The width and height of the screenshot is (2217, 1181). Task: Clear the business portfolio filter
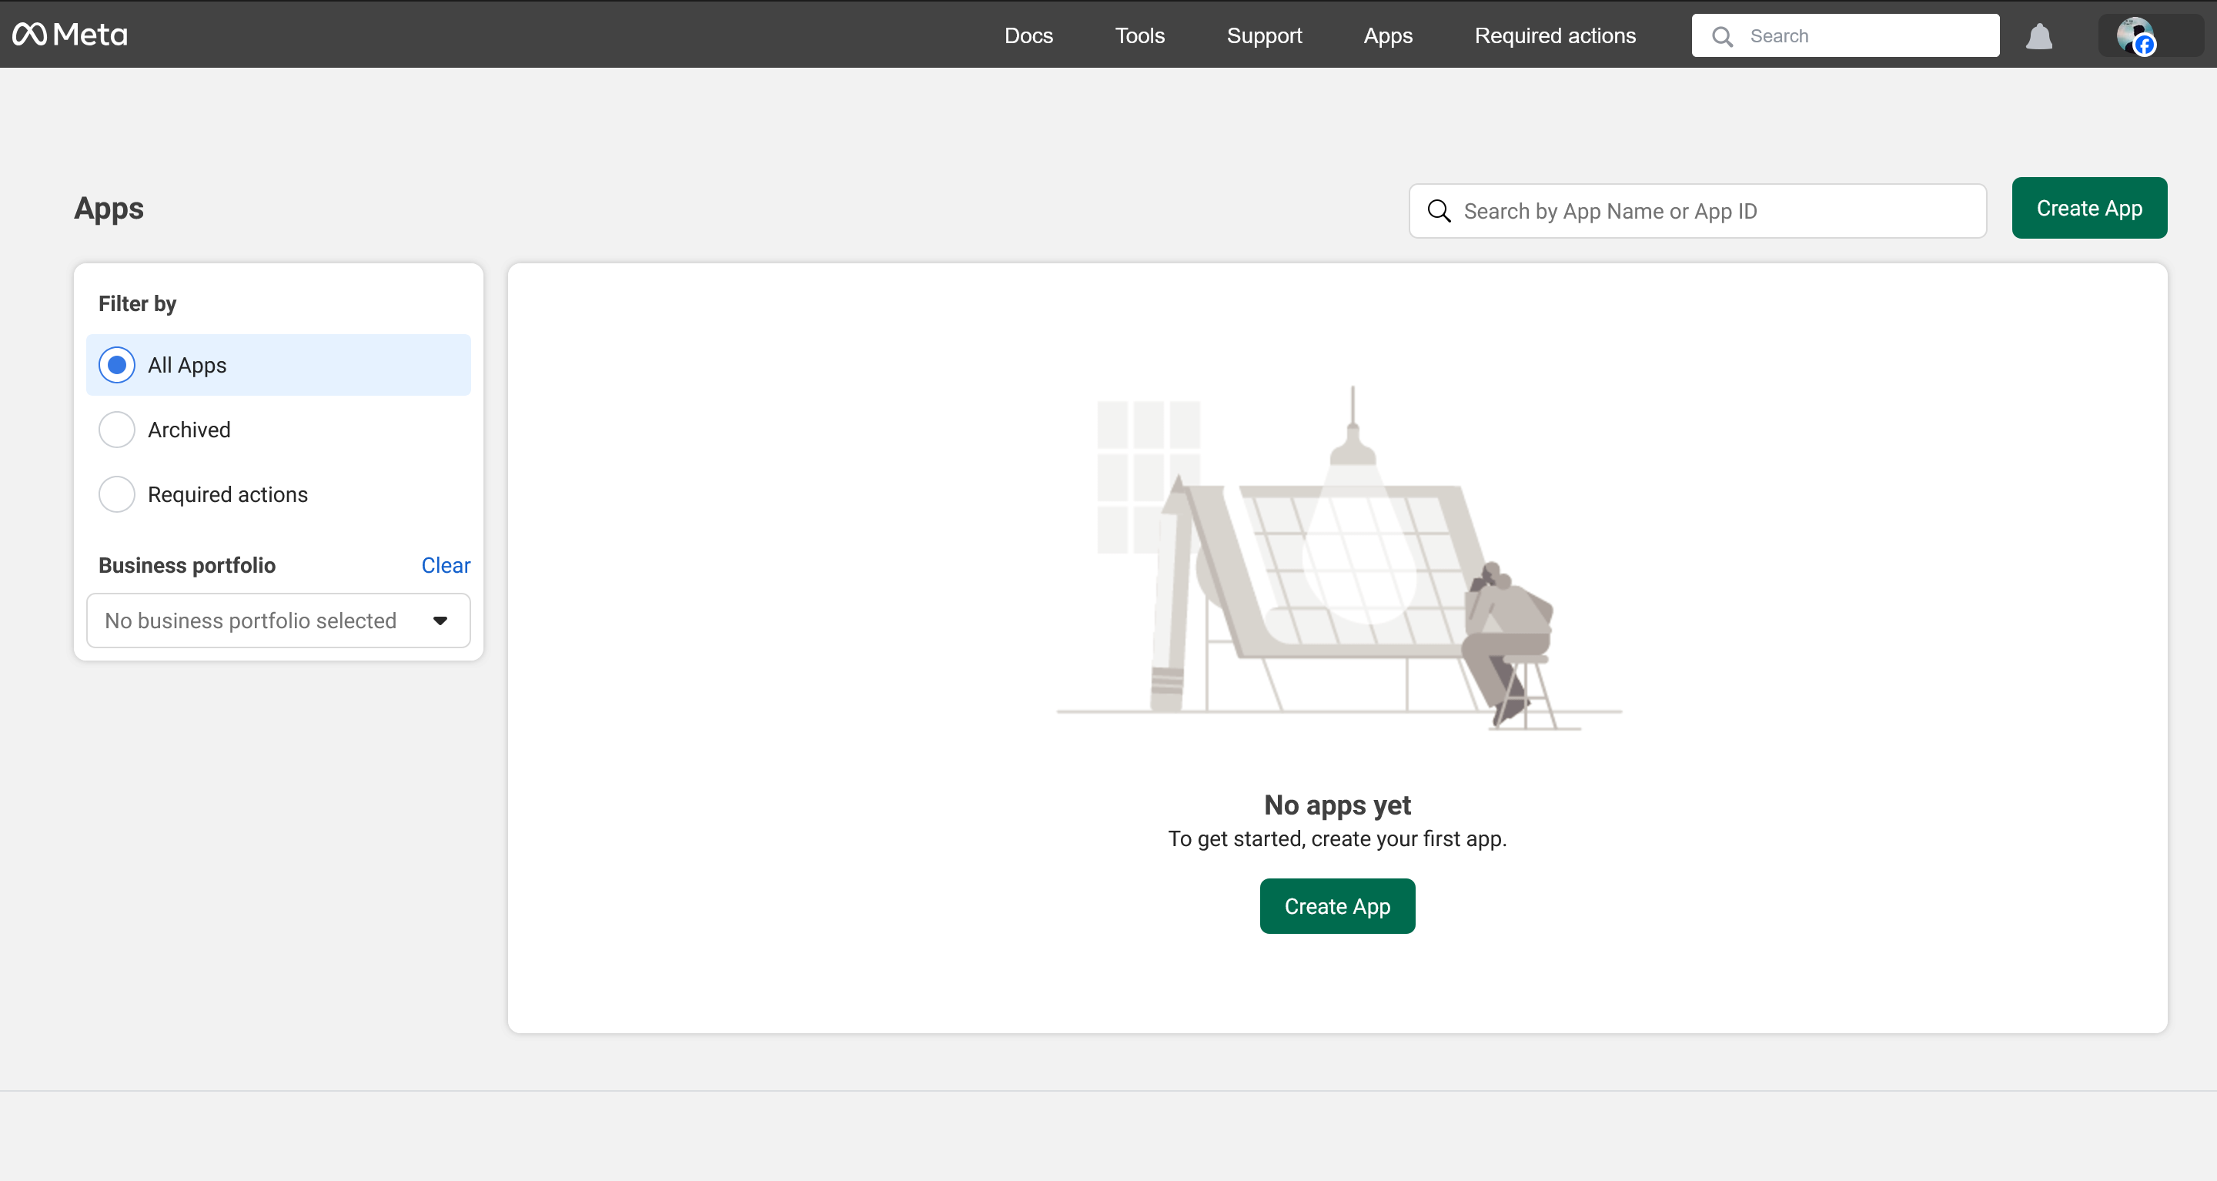point(445,566)
